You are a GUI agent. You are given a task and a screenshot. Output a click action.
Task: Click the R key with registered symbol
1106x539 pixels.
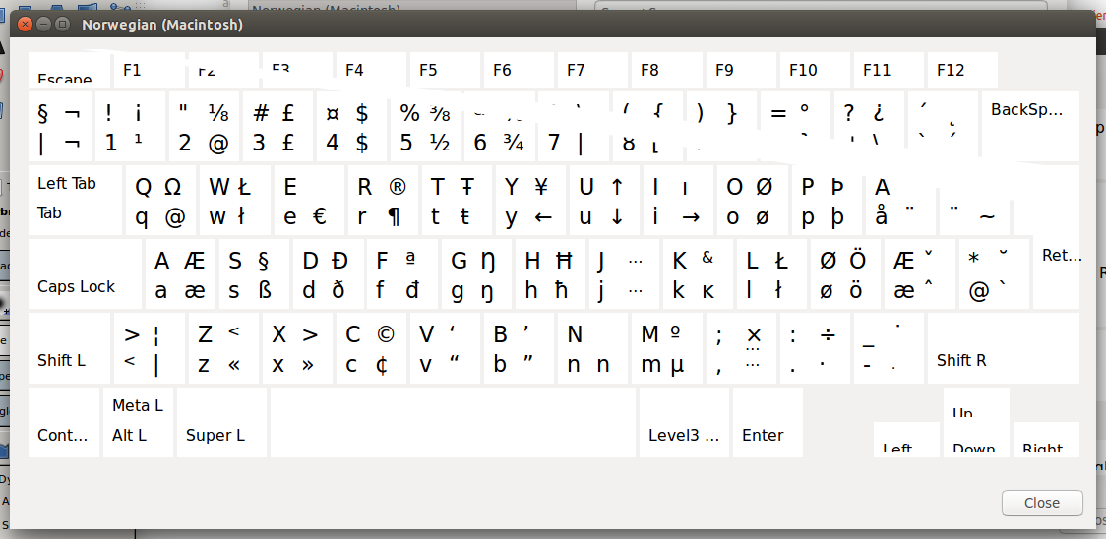click(x=383, y=200)
